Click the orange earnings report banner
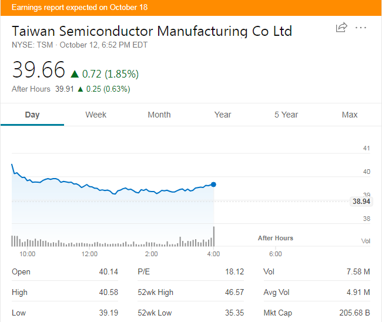This screenshot has width=382, height=322. tap(191, 8)
